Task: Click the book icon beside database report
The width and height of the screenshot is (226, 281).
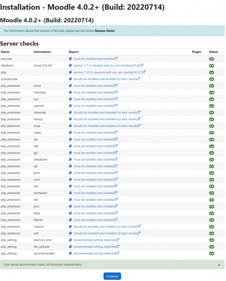Action: (70, 66)
